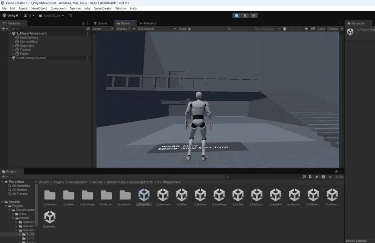Collapse the 1_PlayerMovement scene
This screenshot has width=375, height=243.
pos(10,34)
